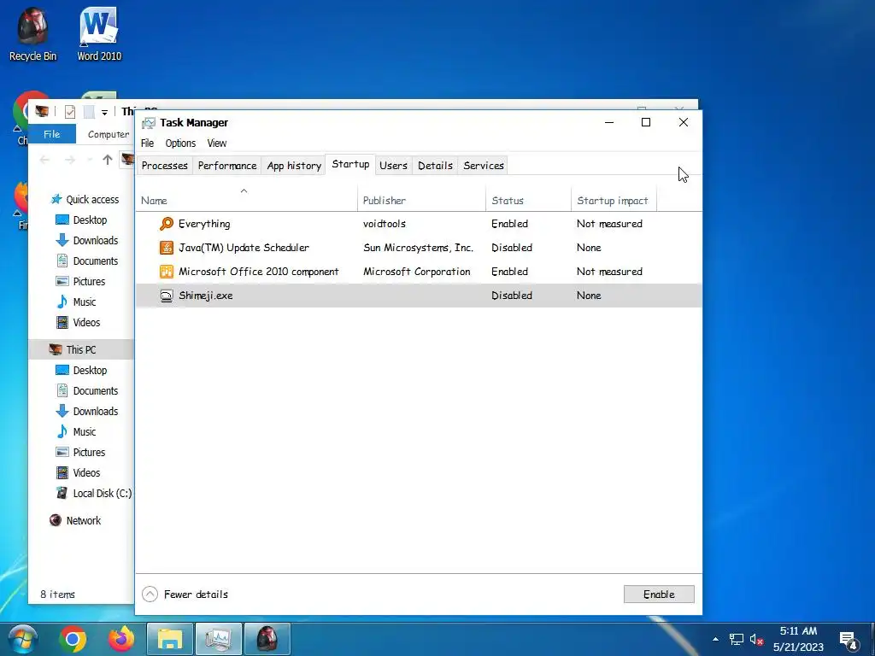The image size is (875, 656).
Task: Collapse view with Fewer details arrow
Action: [150, 594]
